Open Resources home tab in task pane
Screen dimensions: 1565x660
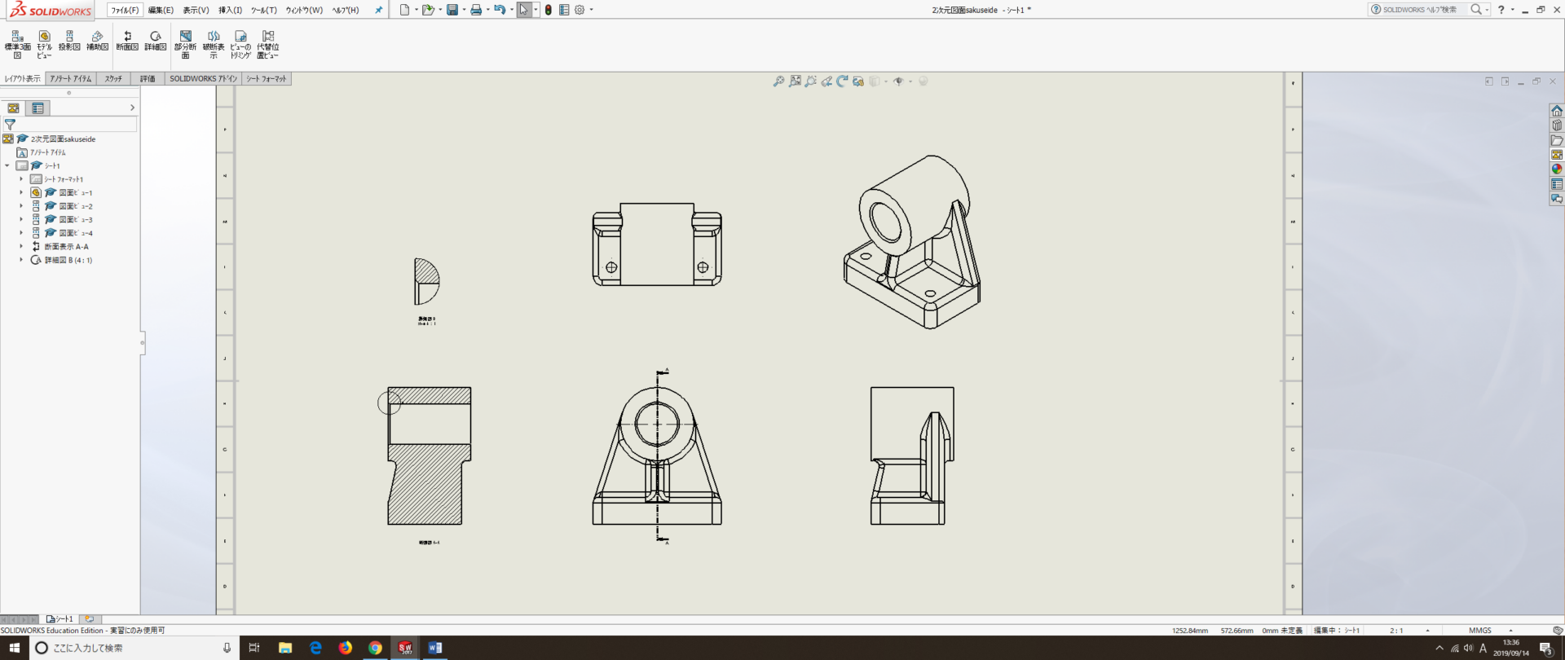[1557, 111]
